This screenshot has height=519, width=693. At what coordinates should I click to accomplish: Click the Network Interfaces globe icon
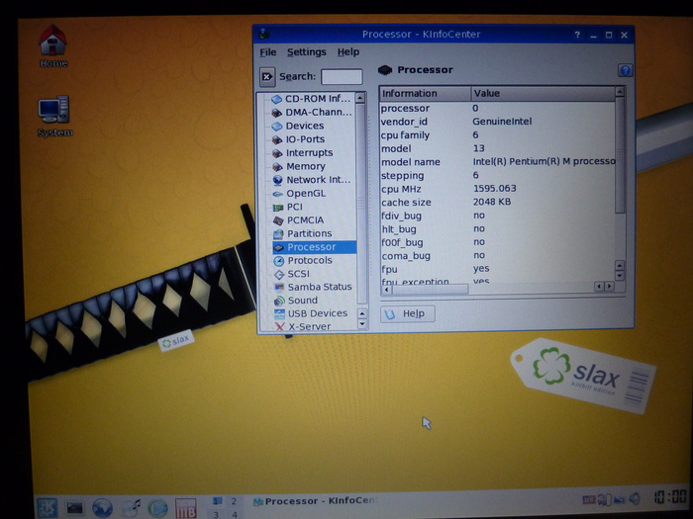pyautogui.click(x=277, y=180)
